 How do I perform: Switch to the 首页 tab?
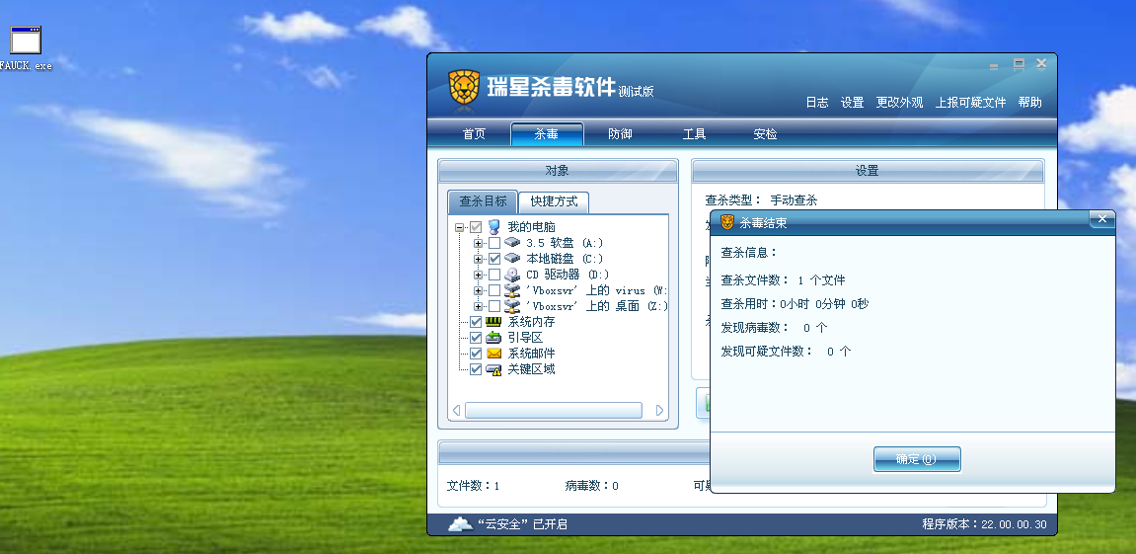[474, 134]
